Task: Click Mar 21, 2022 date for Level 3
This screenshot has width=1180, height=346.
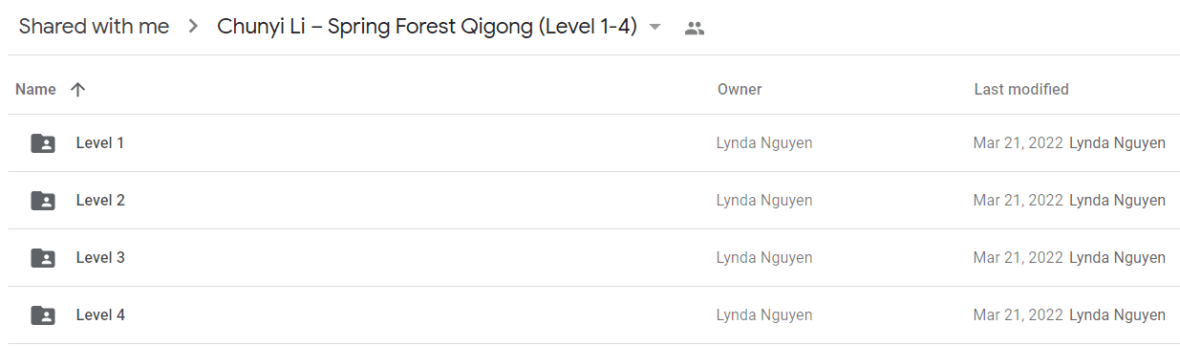Action: click(1018, 258)
